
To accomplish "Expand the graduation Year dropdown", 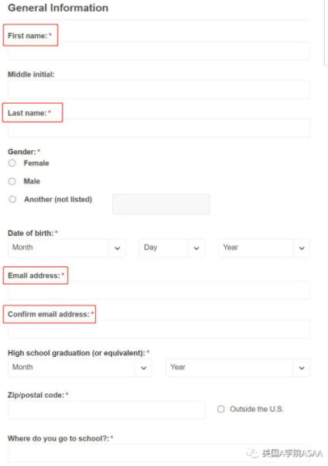I will point(237,368).
